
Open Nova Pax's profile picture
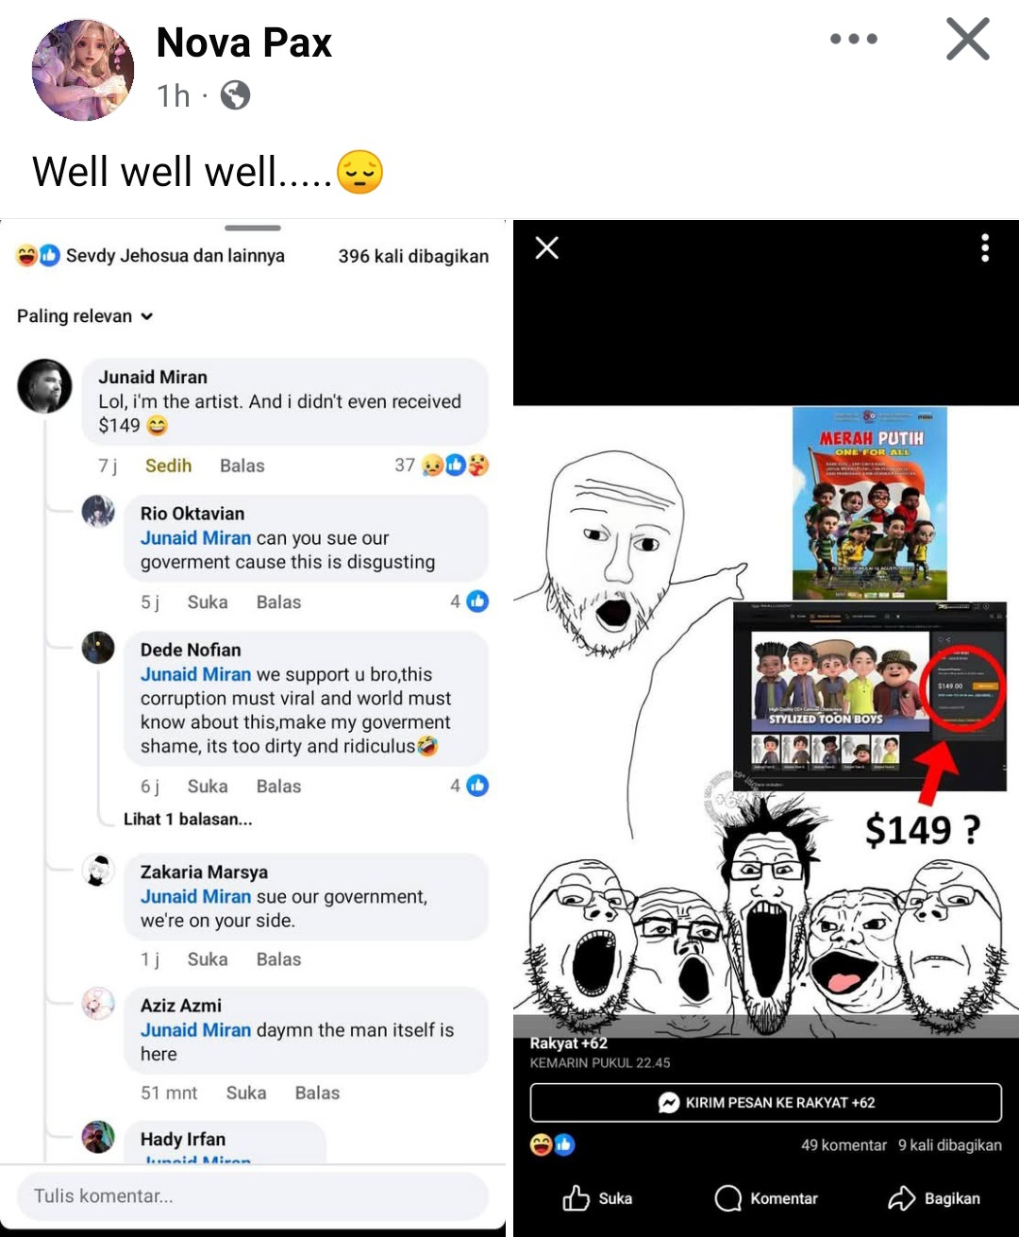83,70
